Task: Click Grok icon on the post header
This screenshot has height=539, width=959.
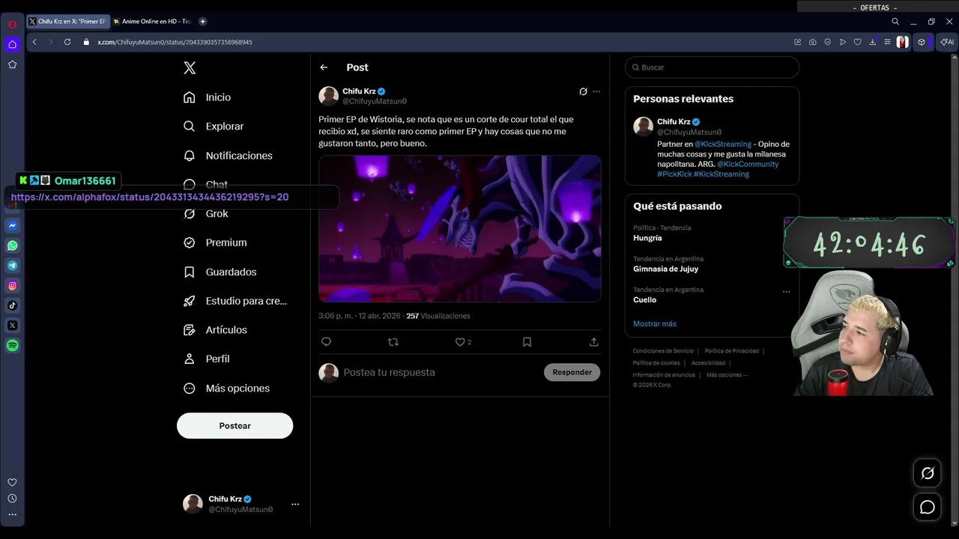Action: [583, 91]
